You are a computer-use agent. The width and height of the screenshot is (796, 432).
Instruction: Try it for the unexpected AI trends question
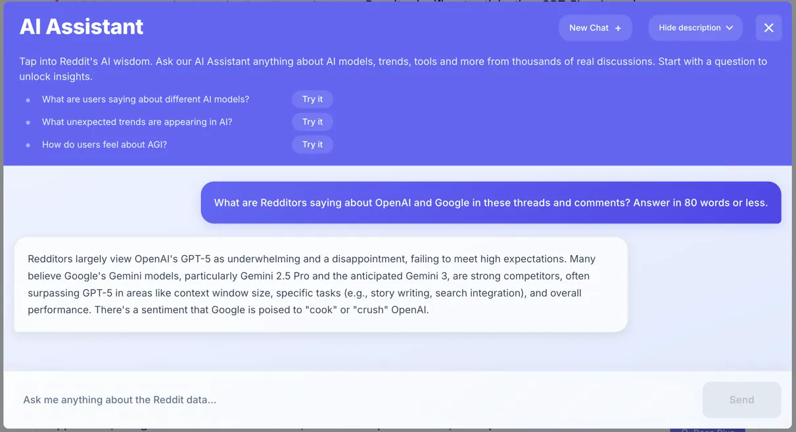tap(312, 122)
